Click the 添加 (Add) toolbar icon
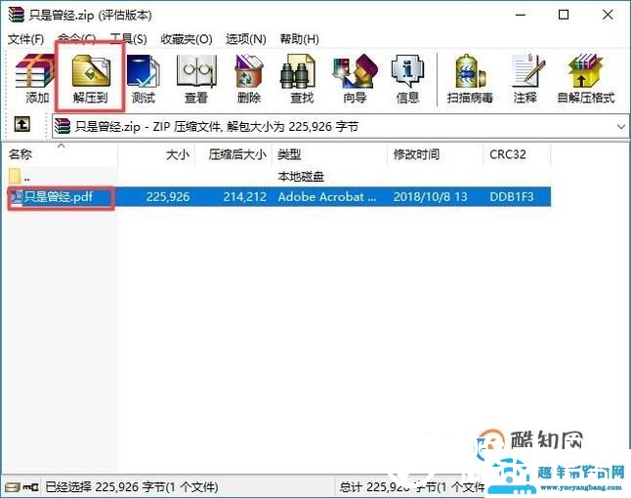The height and width of the screenshot is (498, 631). click(36, 71)
